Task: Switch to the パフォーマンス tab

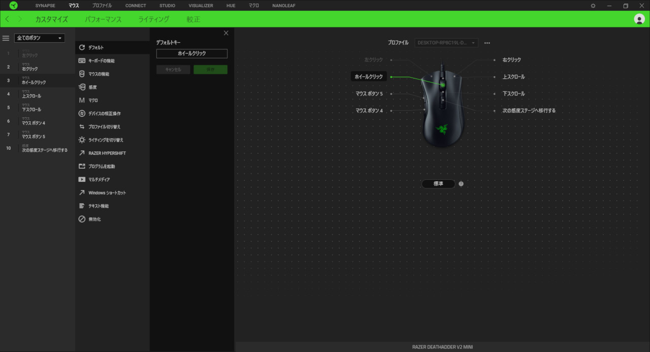Action: pyautogui.click(x=103, y=19)
